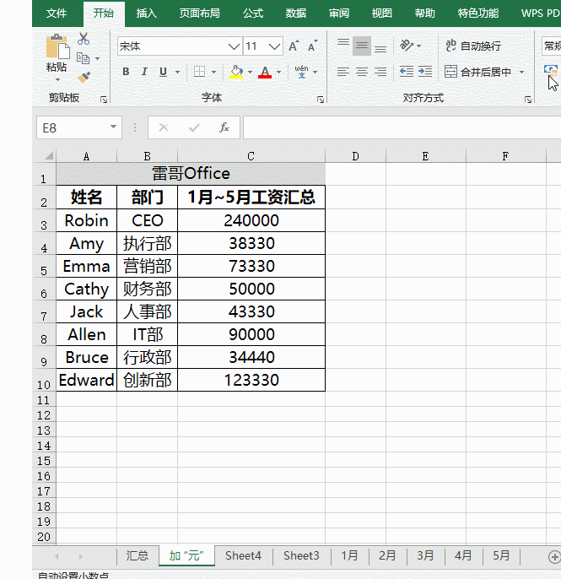This screenshot has width=561, height=579.
Task: Click the Increase Font Size icon
Action: (x=294, y=46)
